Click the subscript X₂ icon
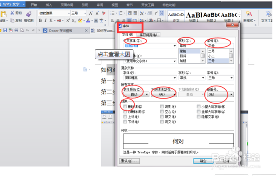The height and width of the screenshot is (176, 276). coord(74,20)
